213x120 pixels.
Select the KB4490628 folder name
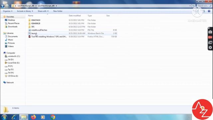coord(36,23)
